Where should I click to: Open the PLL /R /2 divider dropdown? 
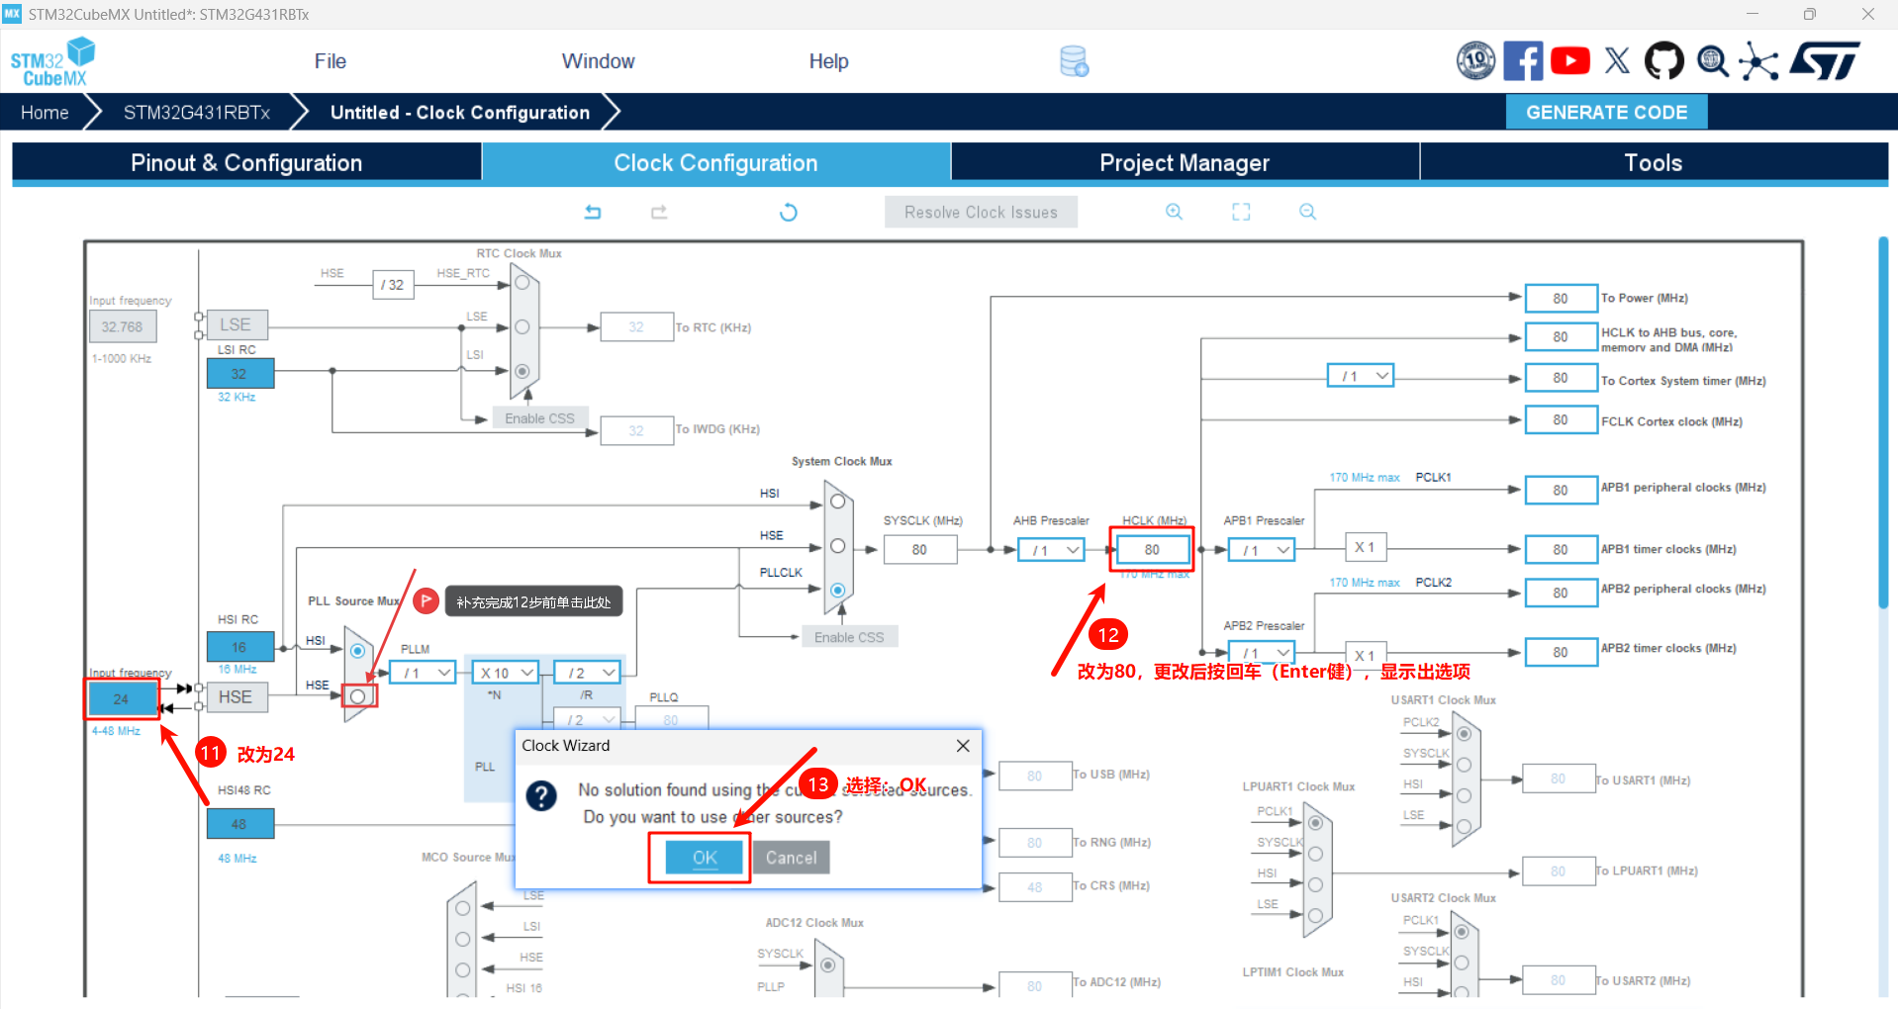(x=588, y=673)
